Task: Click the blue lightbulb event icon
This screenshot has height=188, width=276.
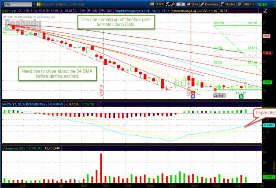Action: pyautogui.click(x=193, y=96)
